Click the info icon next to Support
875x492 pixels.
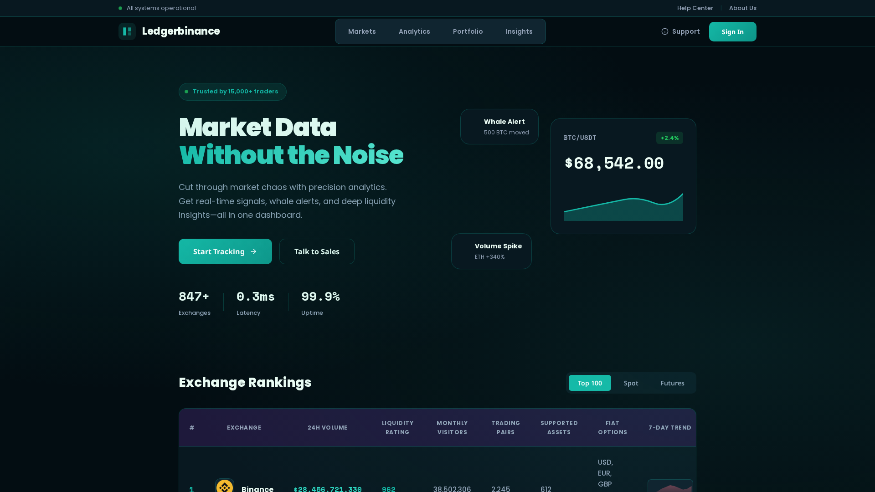665,31
